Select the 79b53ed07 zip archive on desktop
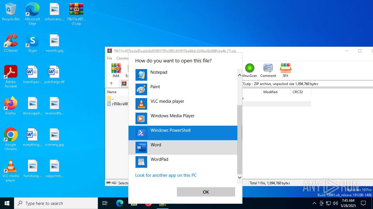The width and height of the screenshot is (373, 209). [76, 14]
